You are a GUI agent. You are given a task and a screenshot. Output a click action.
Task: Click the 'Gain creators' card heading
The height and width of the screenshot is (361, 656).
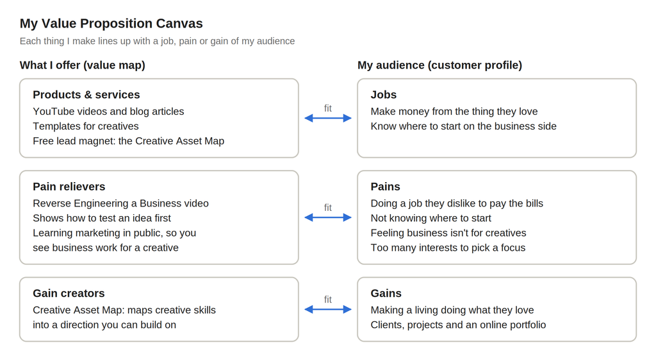point(69,293)
